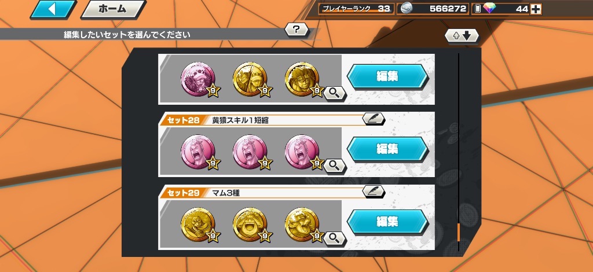593x272 pixels.
Task: Inspect set 29 medals with magnifier icon
Action: [335, 238]
